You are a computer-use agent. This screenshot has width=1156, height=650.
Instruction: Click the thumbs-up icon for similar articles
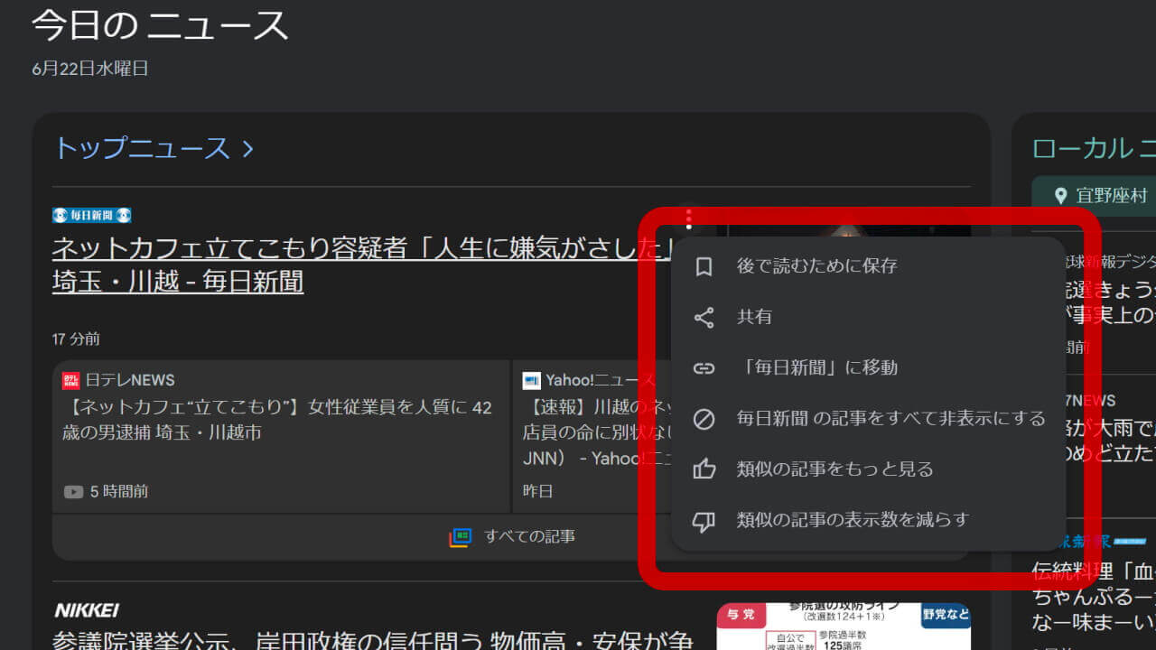pyautogui.click(x=704, y=469)
